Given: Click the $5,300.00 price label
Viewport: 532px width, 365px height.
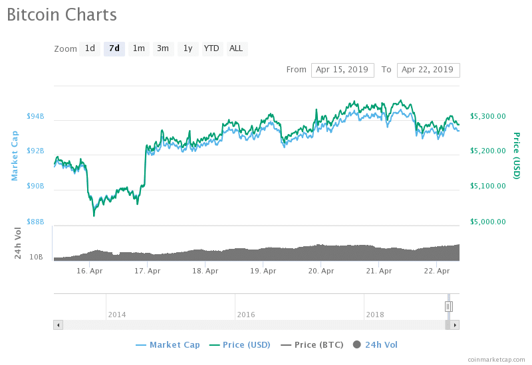Looking at the screenshot, I should pyautogui.click(x=488, y=117).
